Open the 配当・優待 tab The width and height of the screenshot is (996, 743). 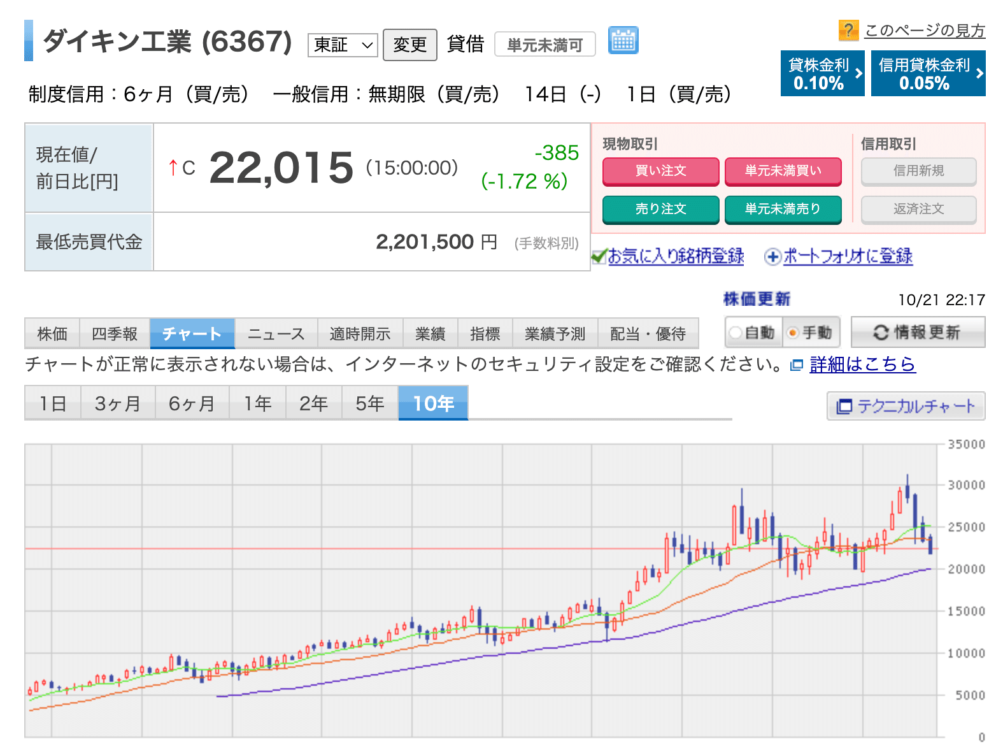[648, 333]
